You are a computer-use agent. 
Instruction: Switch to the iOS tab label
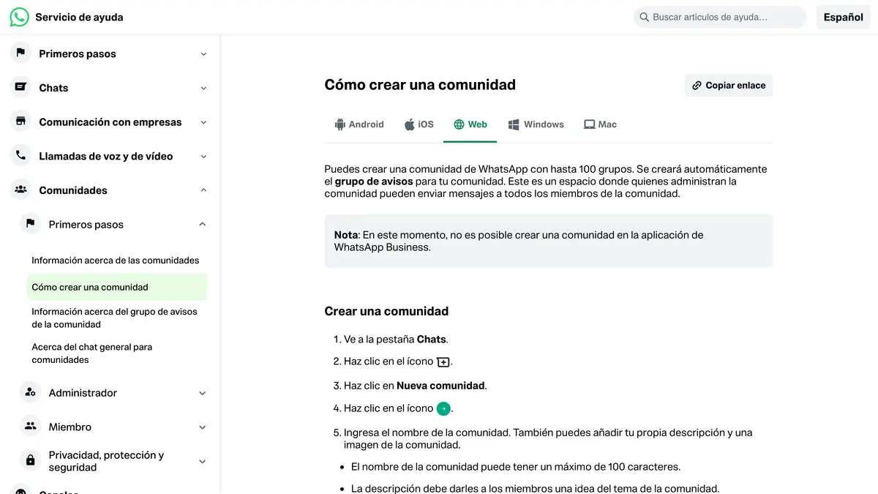[x=426, y=124]
